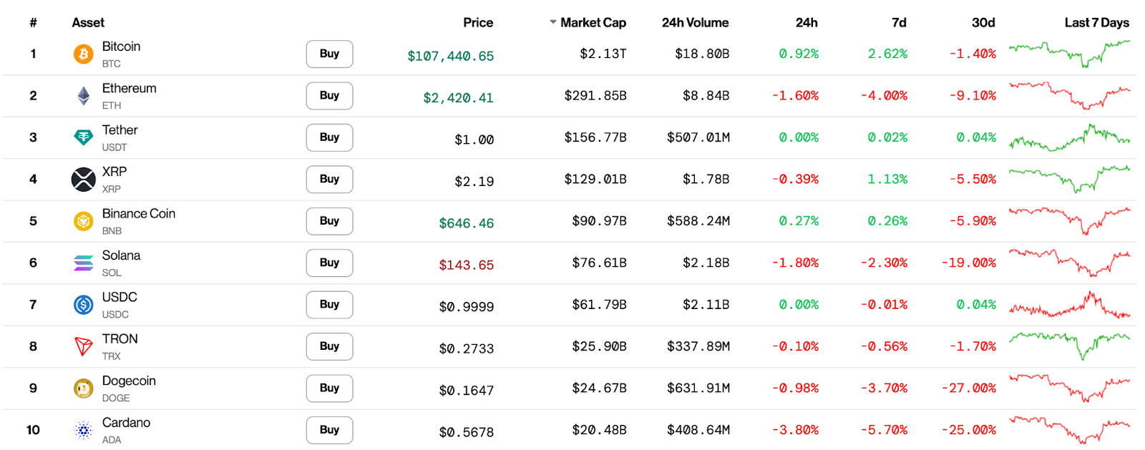Select row number 4 for XRP
The width and height of the screenshot is (1145, 450).
[x=33, y=179]
